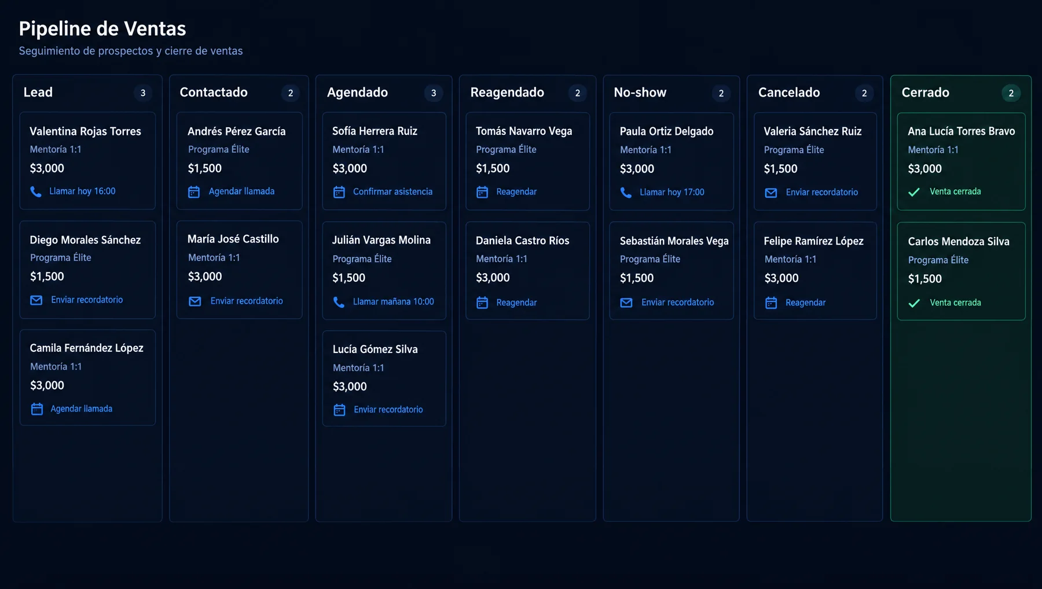Screen dimensions: 1042x589
Task: Click calendar icon on Andrés Pérez García card
Action: [194, 192]
